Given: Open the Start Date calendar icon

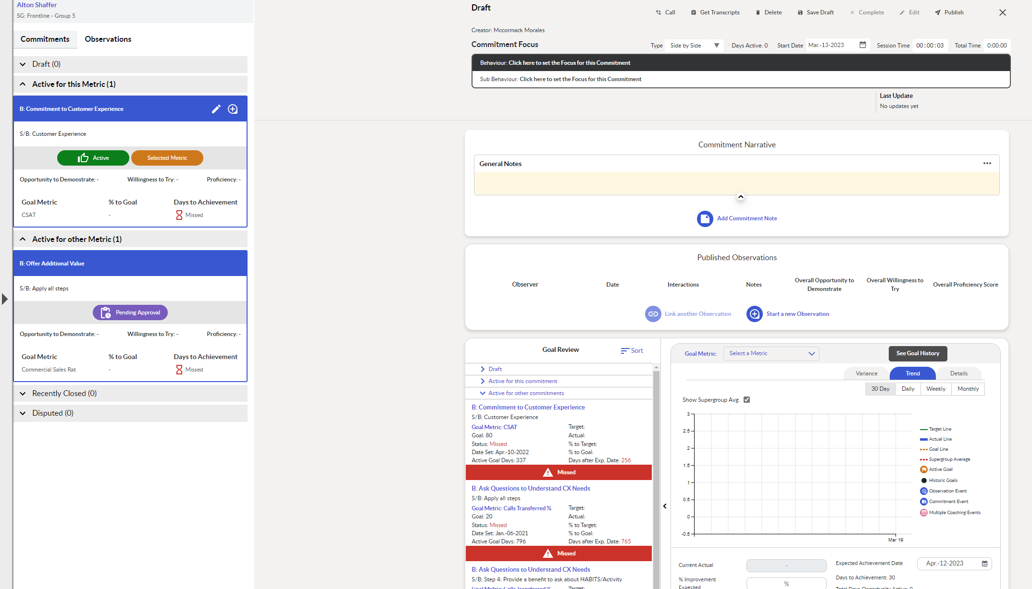Looking at the screenshot, I should (x=863, y=45).
